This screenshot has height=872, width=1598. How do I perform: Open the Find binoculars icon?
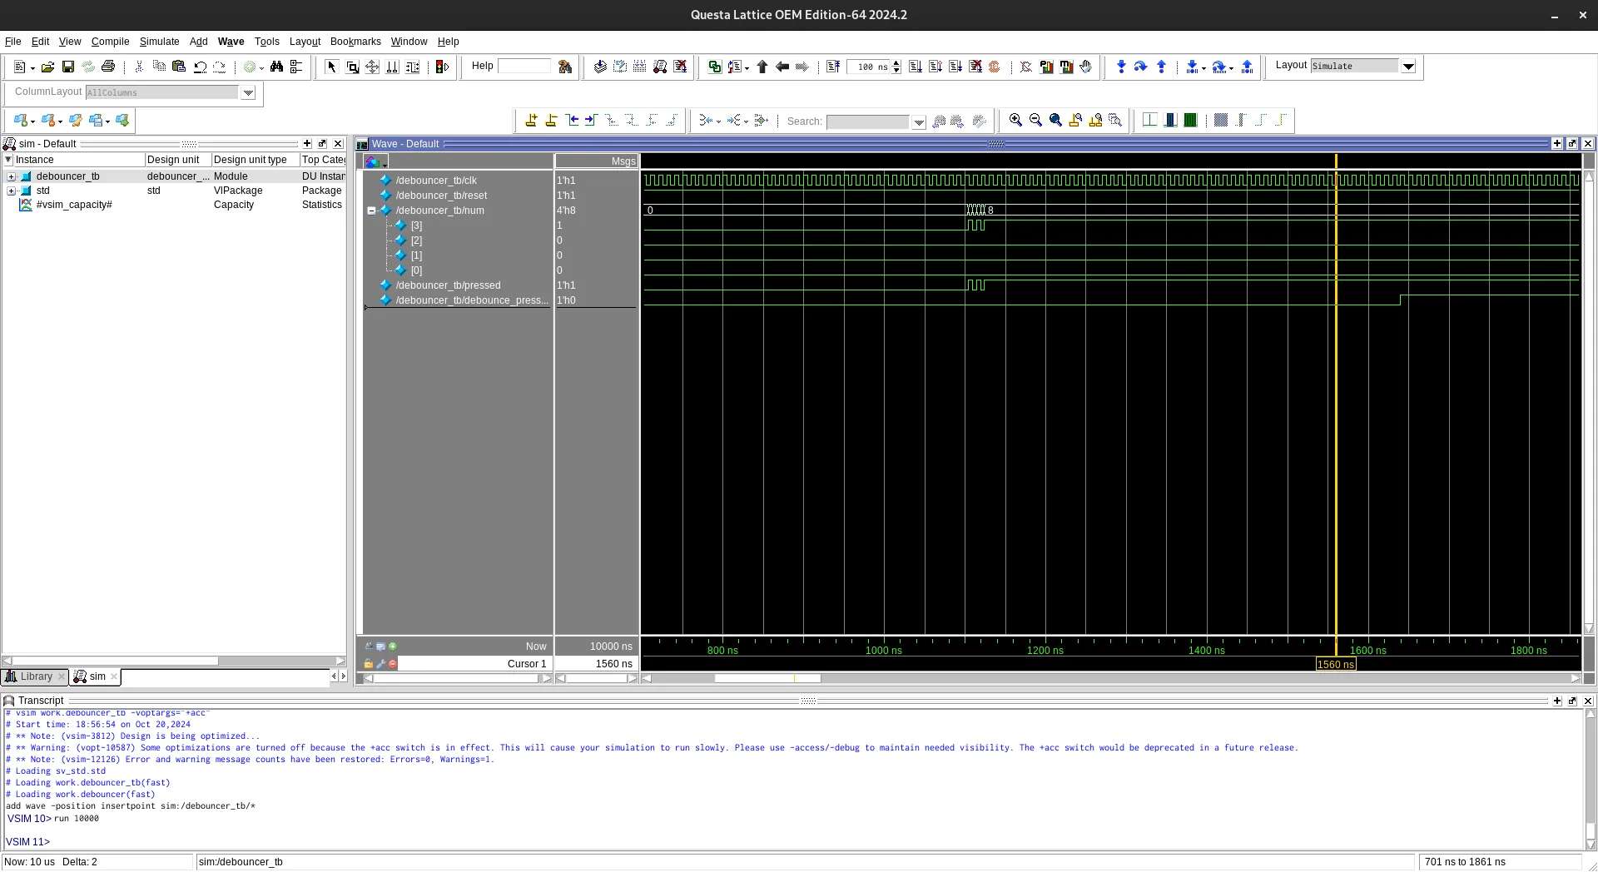pyautogui.click(x=277, y=67)
